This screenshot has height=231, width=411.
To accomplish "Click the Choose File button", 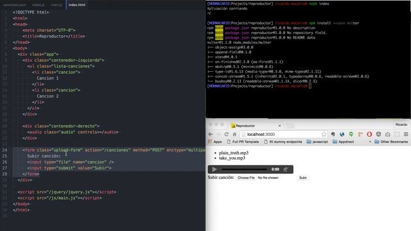I will pyautogui.click(x=246, y=178).
